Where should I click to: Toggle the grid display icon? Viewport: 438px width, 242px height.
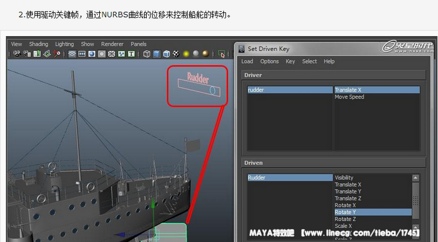coord(72,54)
